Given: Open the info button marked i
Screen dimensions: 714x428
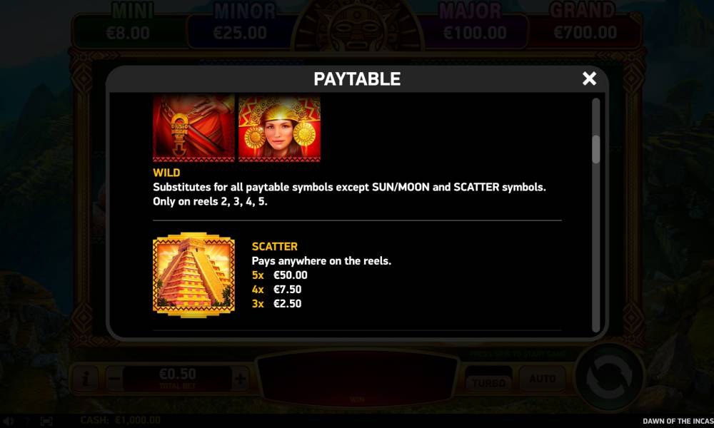Looking at the screenshot, I should point(86,378).
